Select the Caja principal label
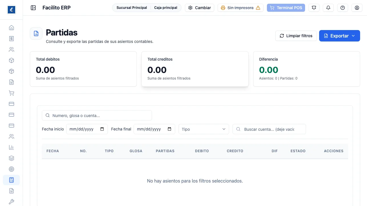 coord(166,8)
